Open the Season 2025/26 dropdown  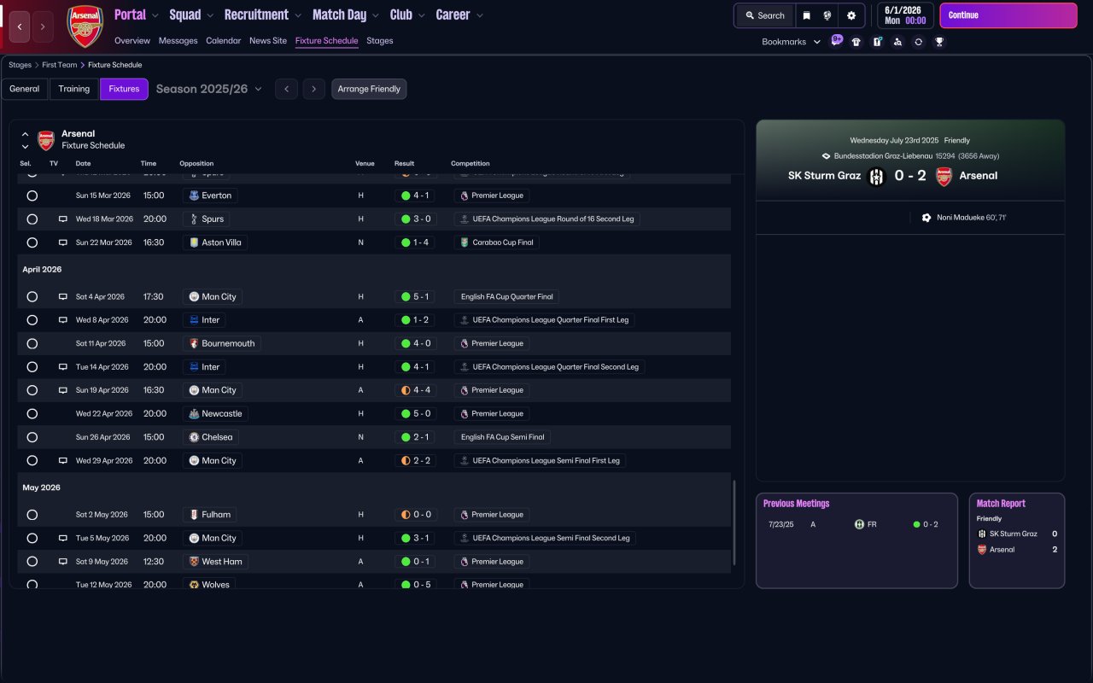coord(208,89)
